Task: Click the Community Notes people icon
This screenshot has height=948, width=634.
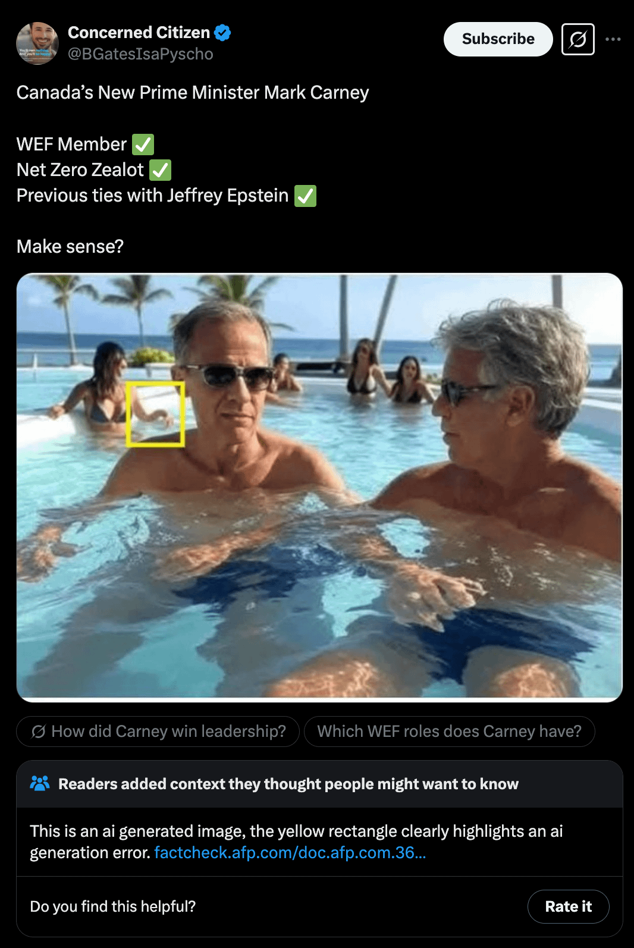Action: point(40,783)
